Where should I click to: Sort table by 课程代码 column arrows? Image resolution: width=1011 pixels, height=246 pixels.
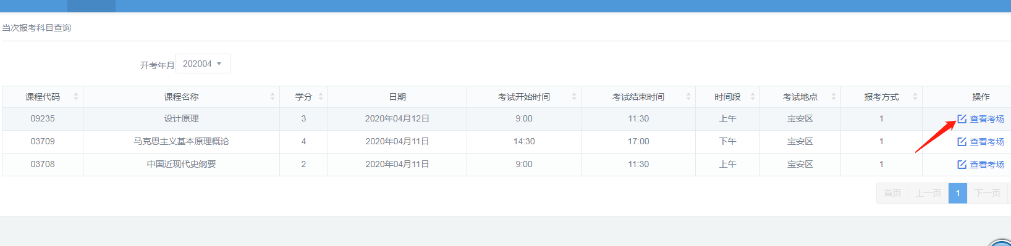tap(76, 97)
